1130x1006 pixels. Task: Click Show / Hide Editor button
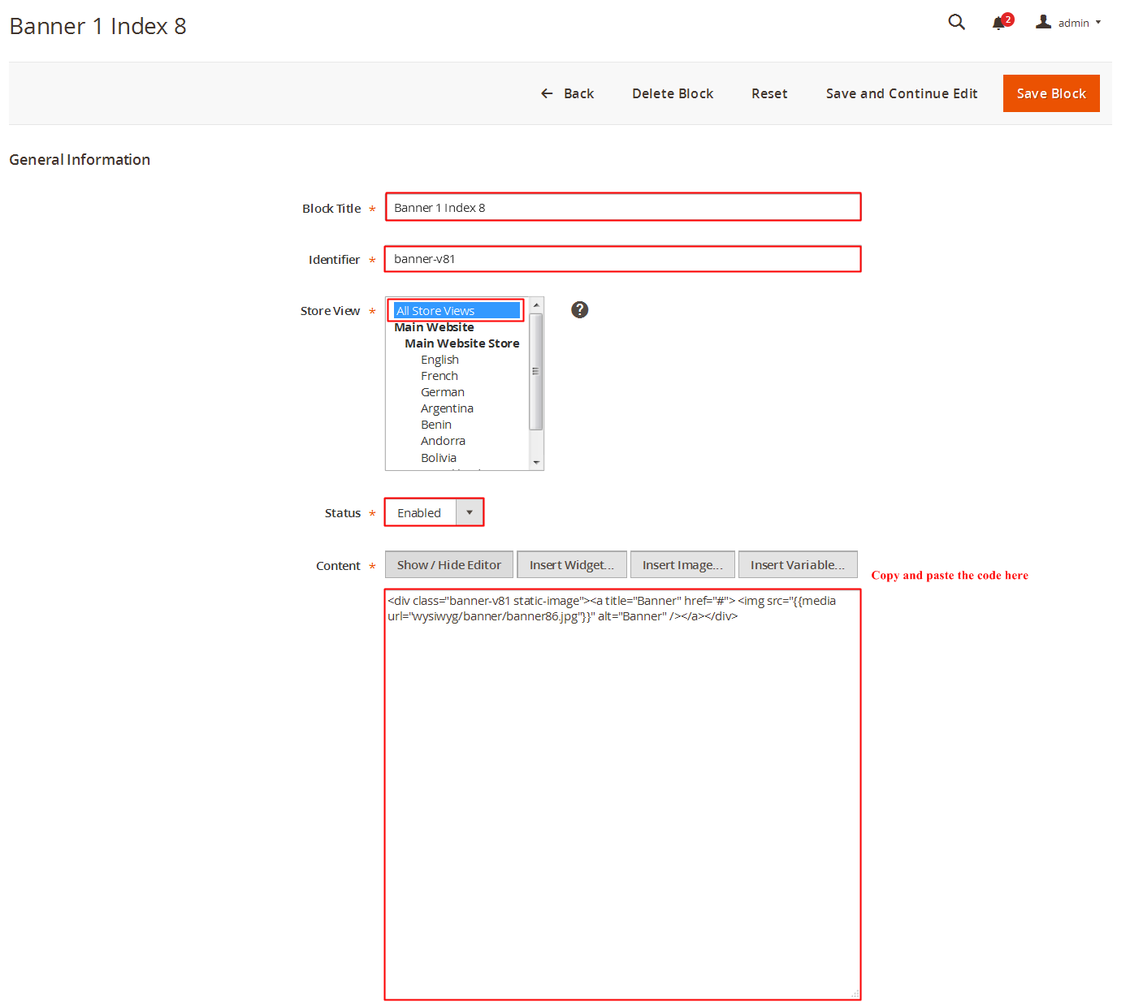coord(449,564)
